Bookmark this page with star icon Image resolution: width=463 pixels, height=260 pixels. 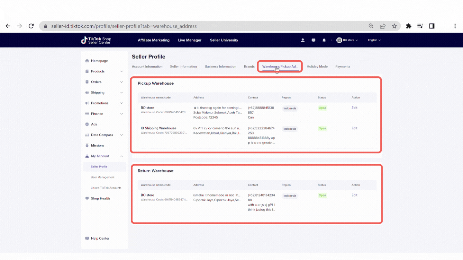click(394, 26)
